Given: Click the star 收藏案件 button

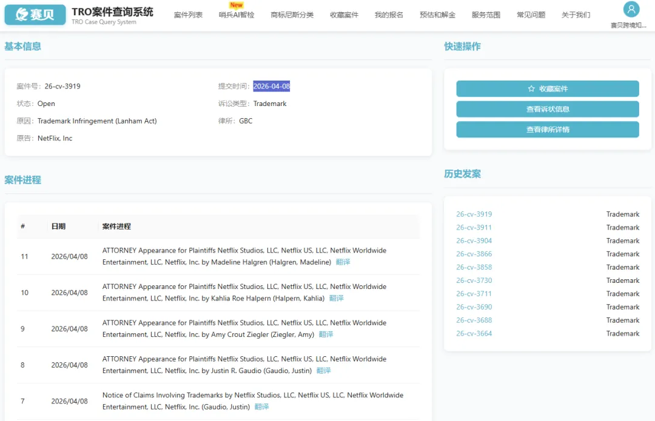Looking at the screenshot, I should point(547,88).
